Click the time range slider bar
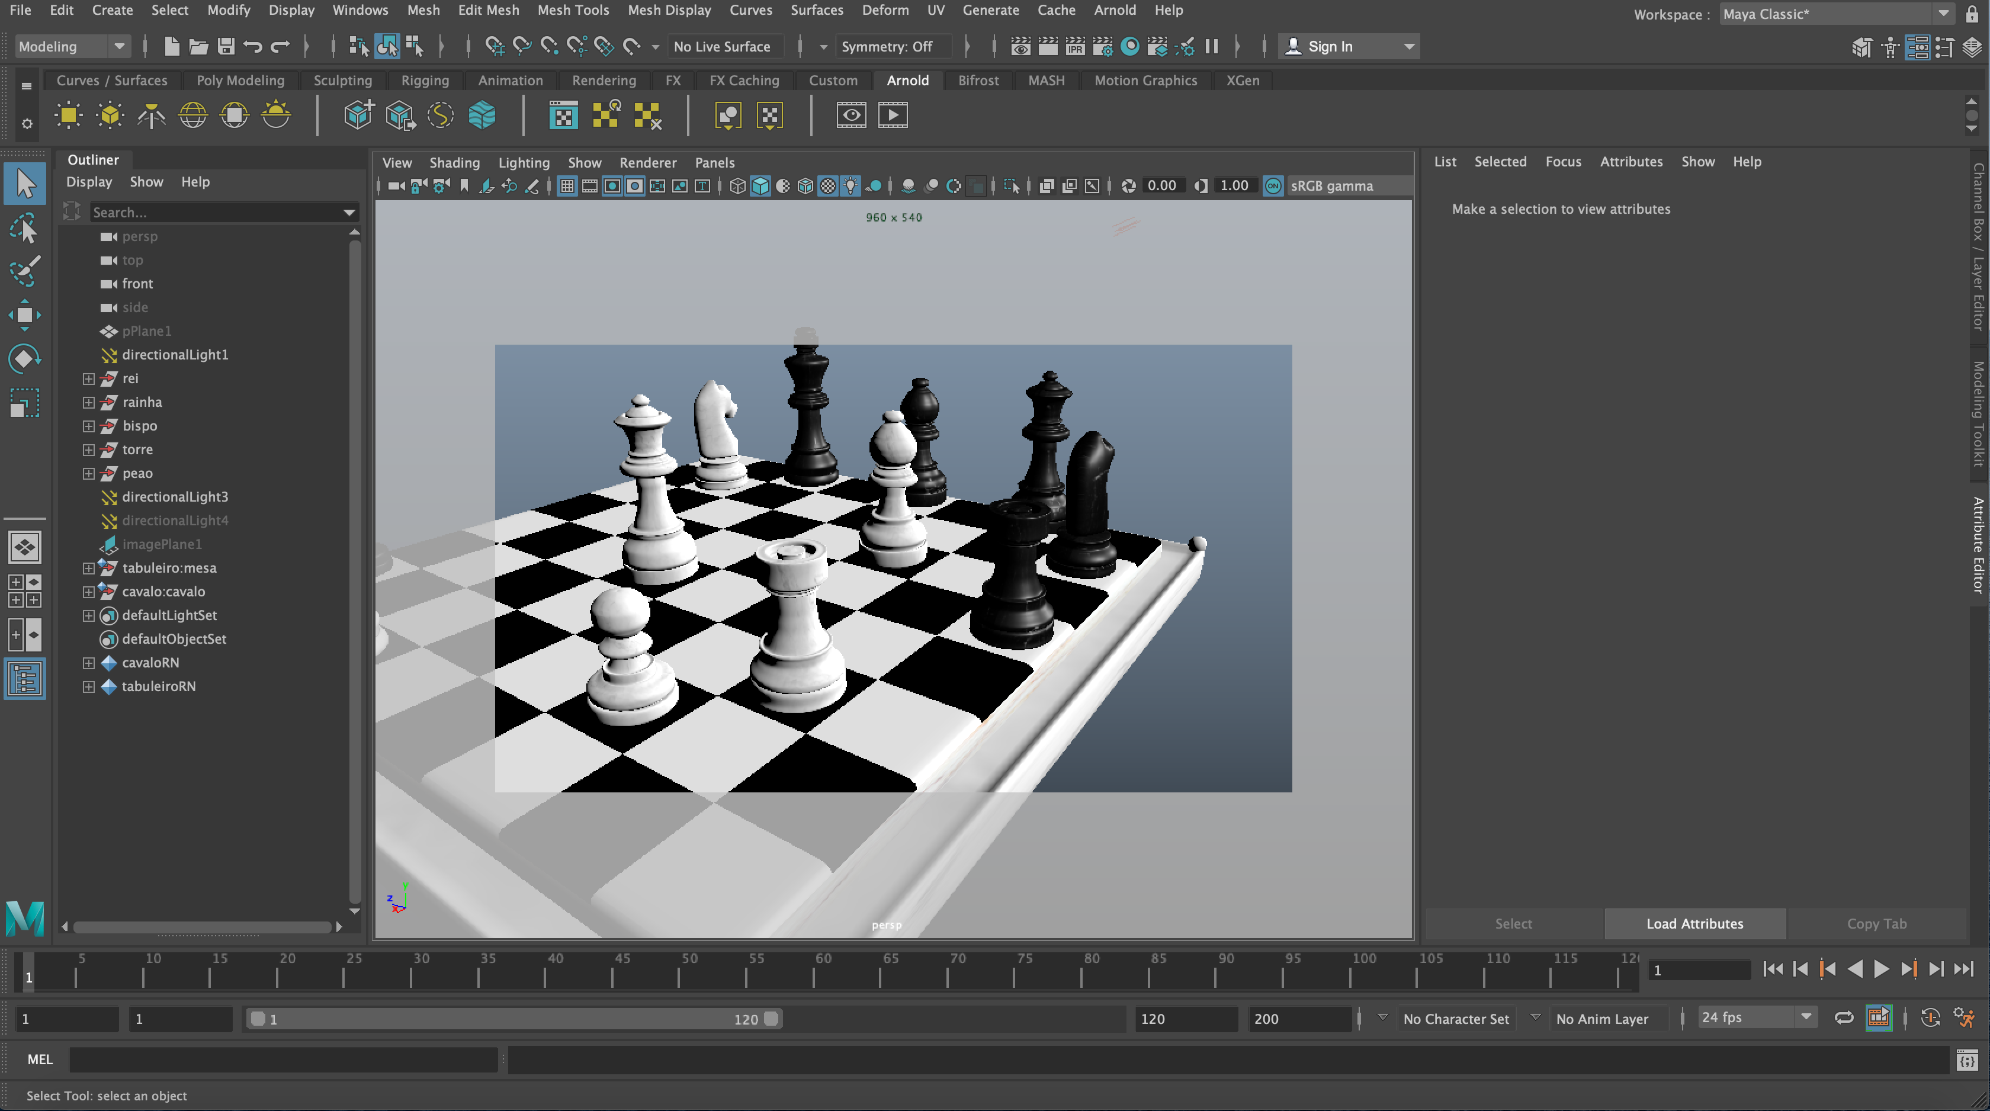1990x1111 pixels. point(513,1019)
